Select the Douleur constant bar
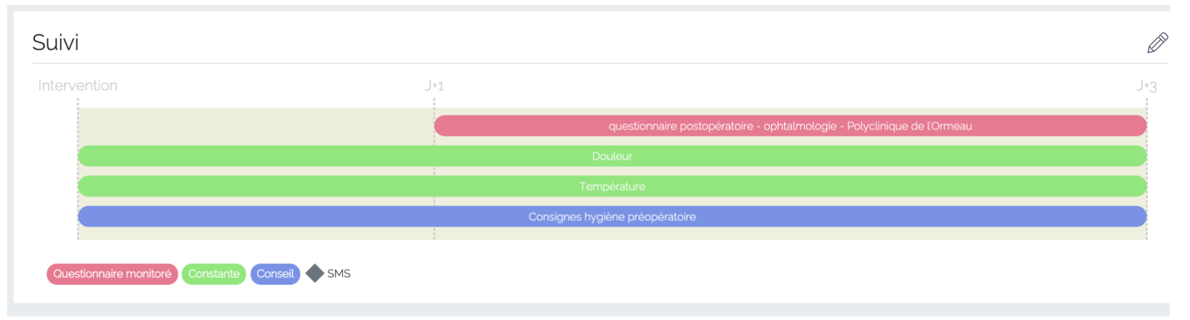The image size is (1190, 320). click(x=612, y=156)
